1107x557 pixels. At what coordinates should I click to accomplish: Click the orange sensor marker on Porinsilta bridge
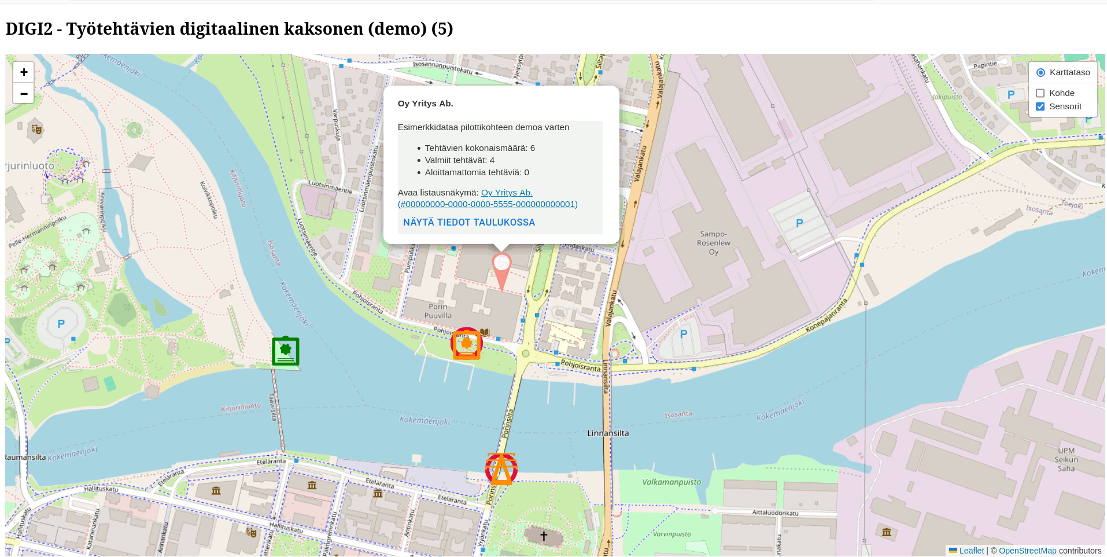501,469
